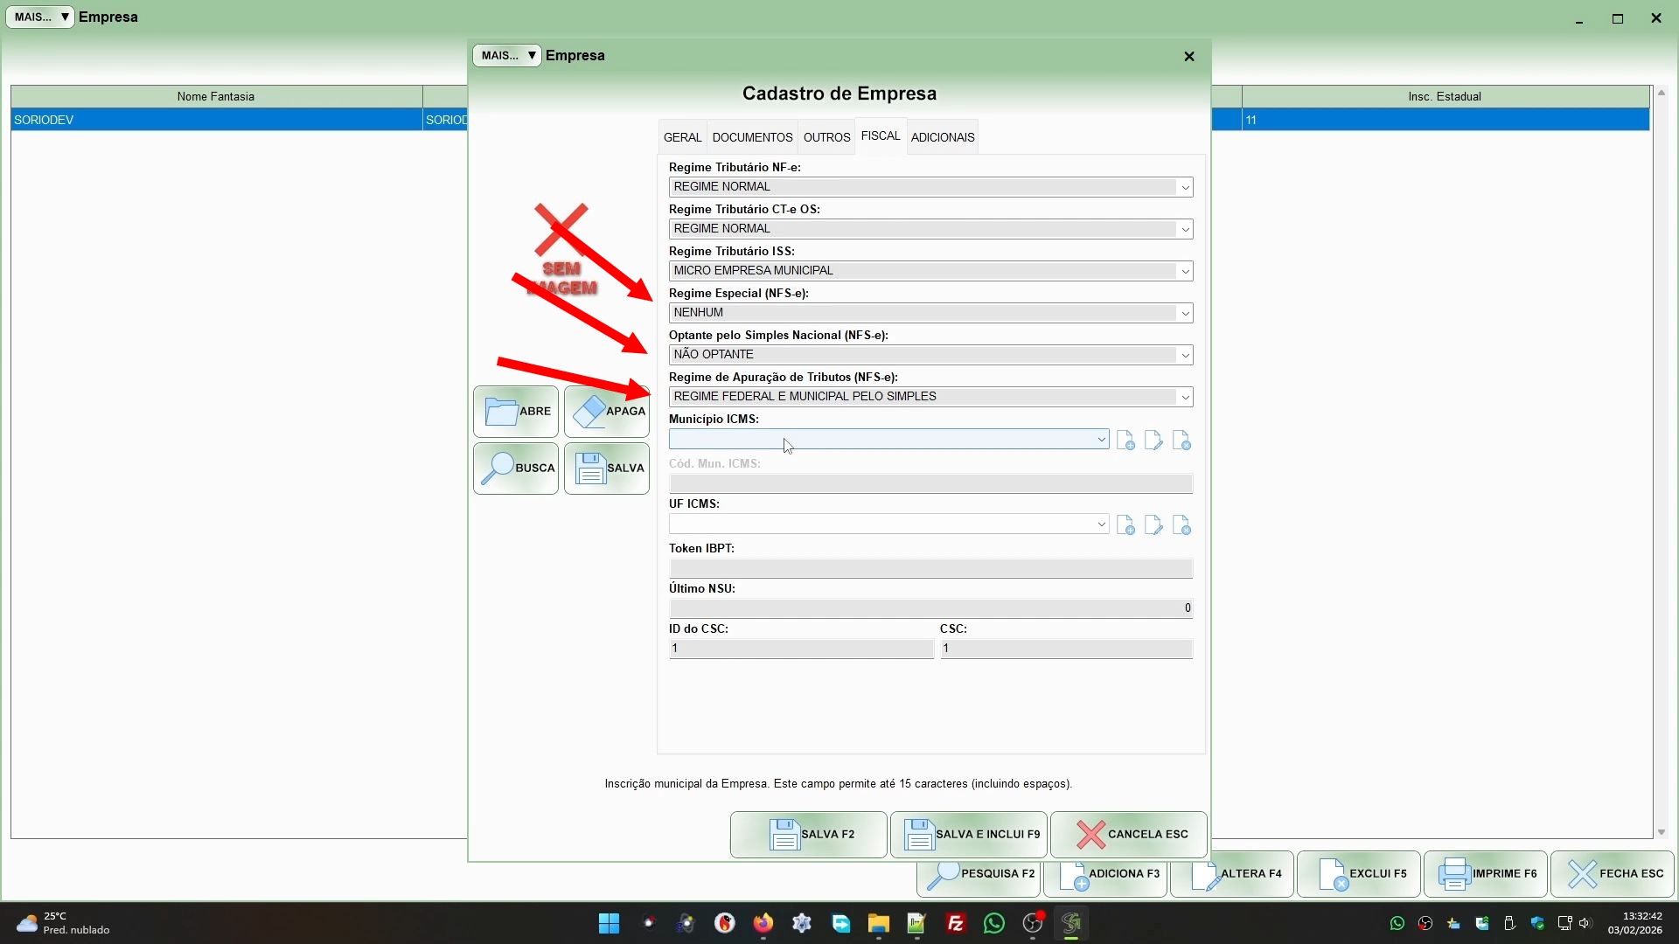The image size is (1679, 944).
Task: Click add-record icon beside Município ICMS
Action: (x=1125, y=441)
